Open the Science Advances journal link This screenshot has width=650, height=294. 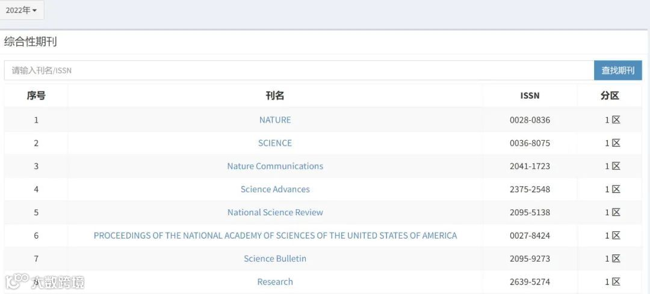pos(275,189)
